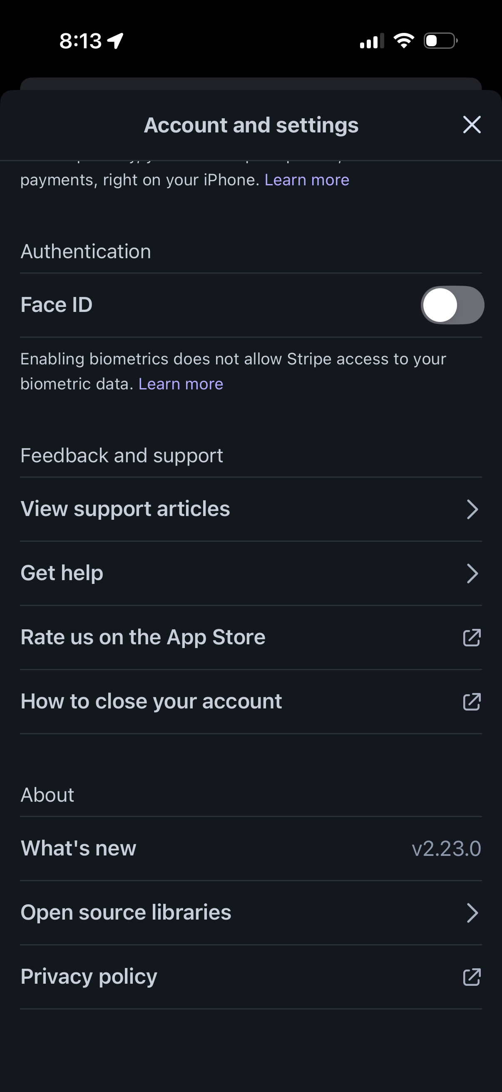Select the Feedback and support section
Screen dimensions: 502x1092
(122, 455)
